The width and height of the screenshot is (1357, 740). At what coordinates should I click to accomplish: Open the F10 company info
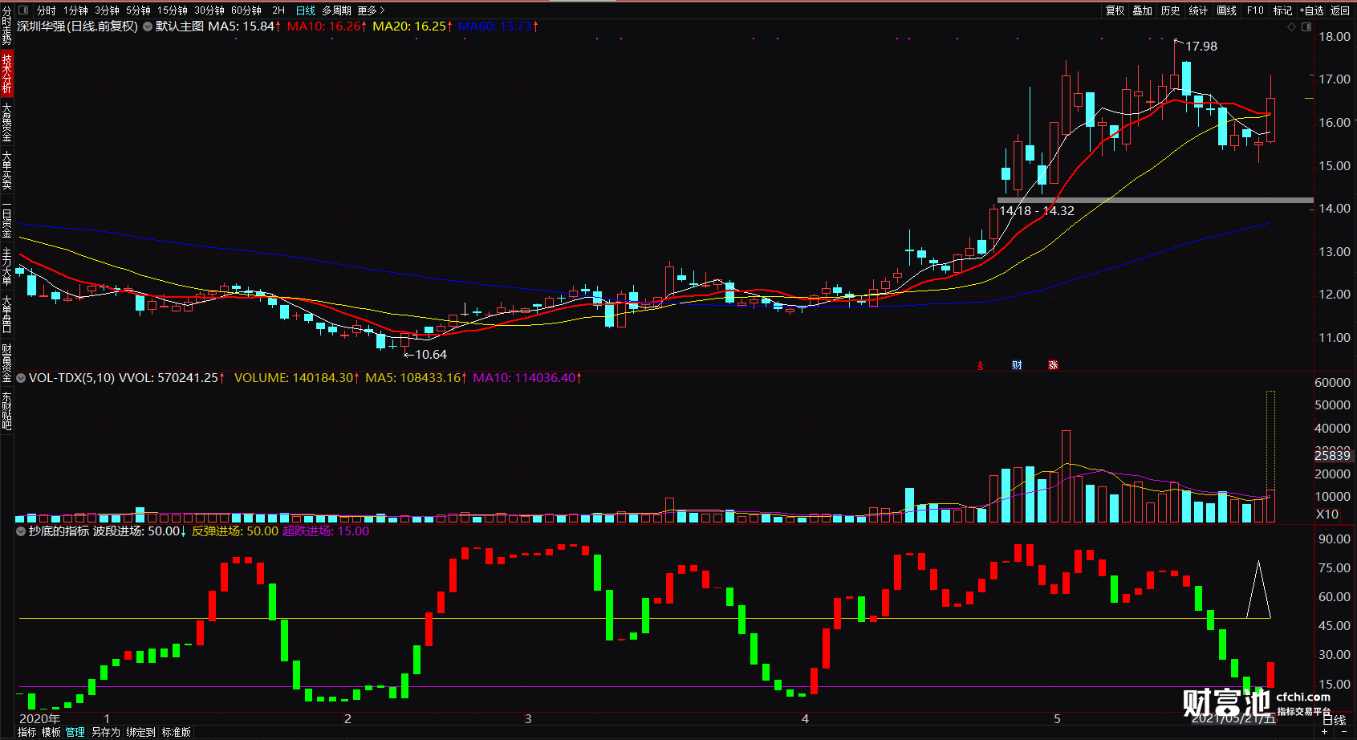click(x=1255, y=10)
